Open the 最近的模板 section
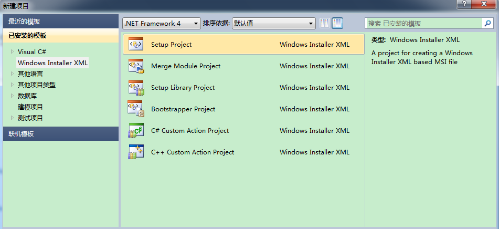 point(61,22)
